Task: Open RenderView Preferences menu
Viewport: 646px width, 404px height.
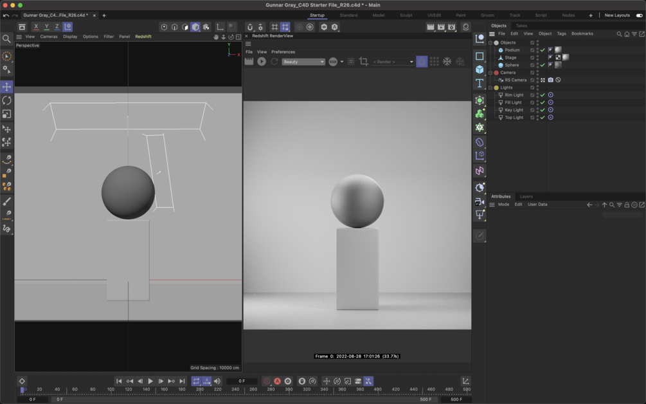Action: point(283,52)
